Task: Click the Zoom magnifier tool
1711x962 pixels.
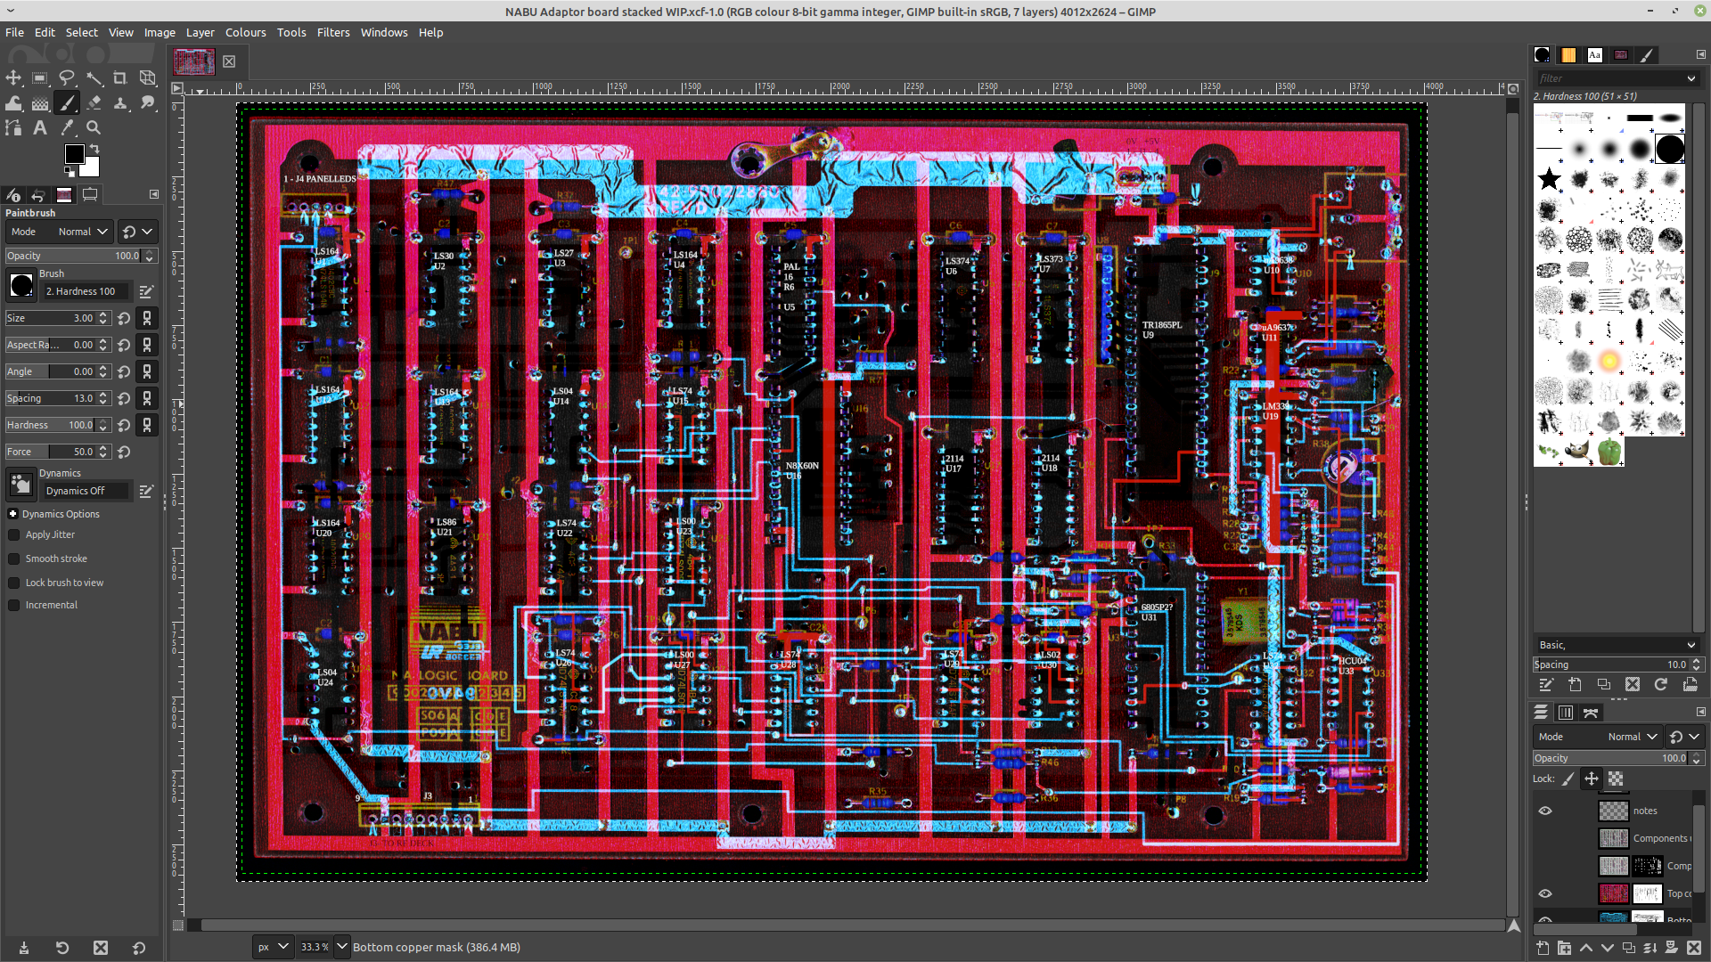Action: [x=94, y=128]
